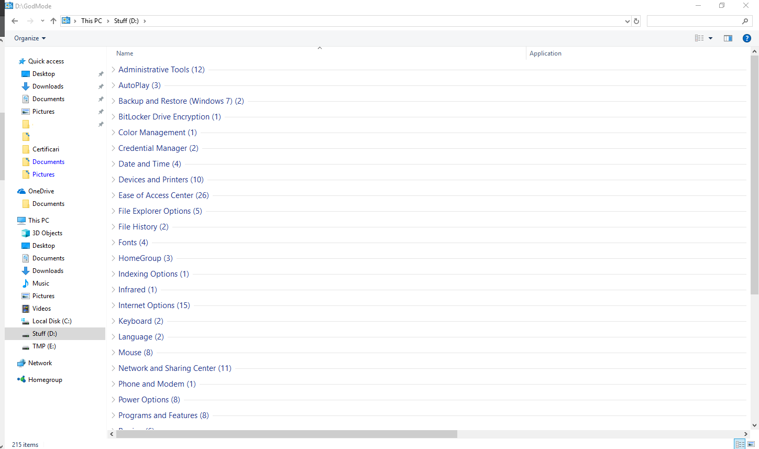The height and width of the screenshot is (449, 759).
Task: Toggle the preview pane
Action: [x=728, y=38]
